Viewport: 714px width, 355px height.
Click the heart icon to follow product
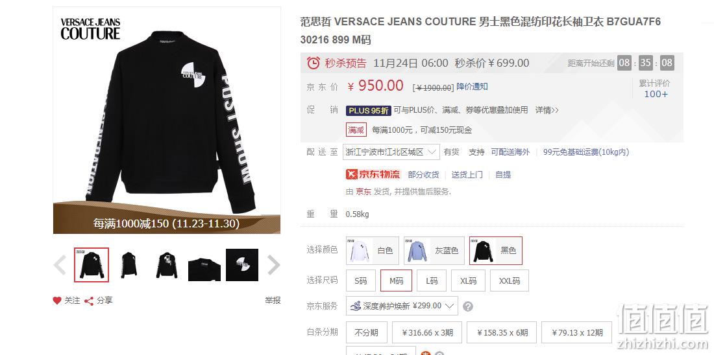(57, 301)
